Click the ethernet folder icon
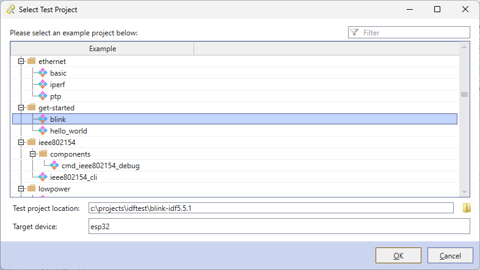The image size is (480, 270). click(x=32, y=61)
